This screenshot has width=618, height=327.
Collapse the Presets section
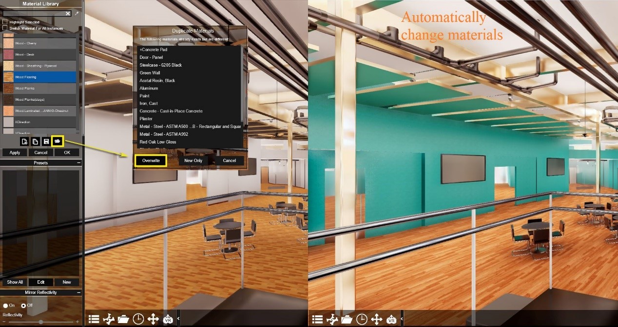[79, 163]
